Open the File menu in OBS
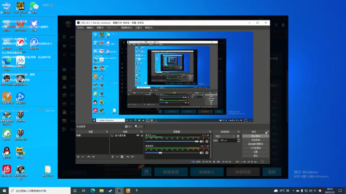 [80, 27]
